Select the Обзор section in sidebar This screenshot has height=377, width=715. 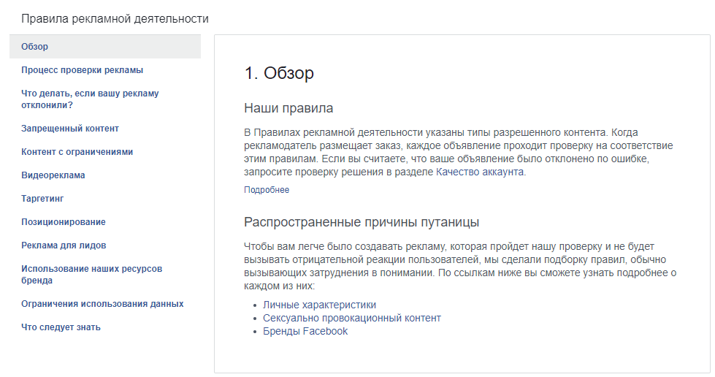(x=35, y=47)
